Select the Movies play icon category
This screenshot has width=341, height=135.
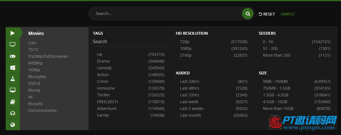click(12, 33)
